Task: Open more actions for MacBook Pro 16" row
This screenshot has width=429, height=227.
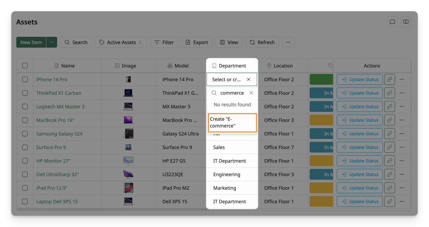Action: click(402, 120)
